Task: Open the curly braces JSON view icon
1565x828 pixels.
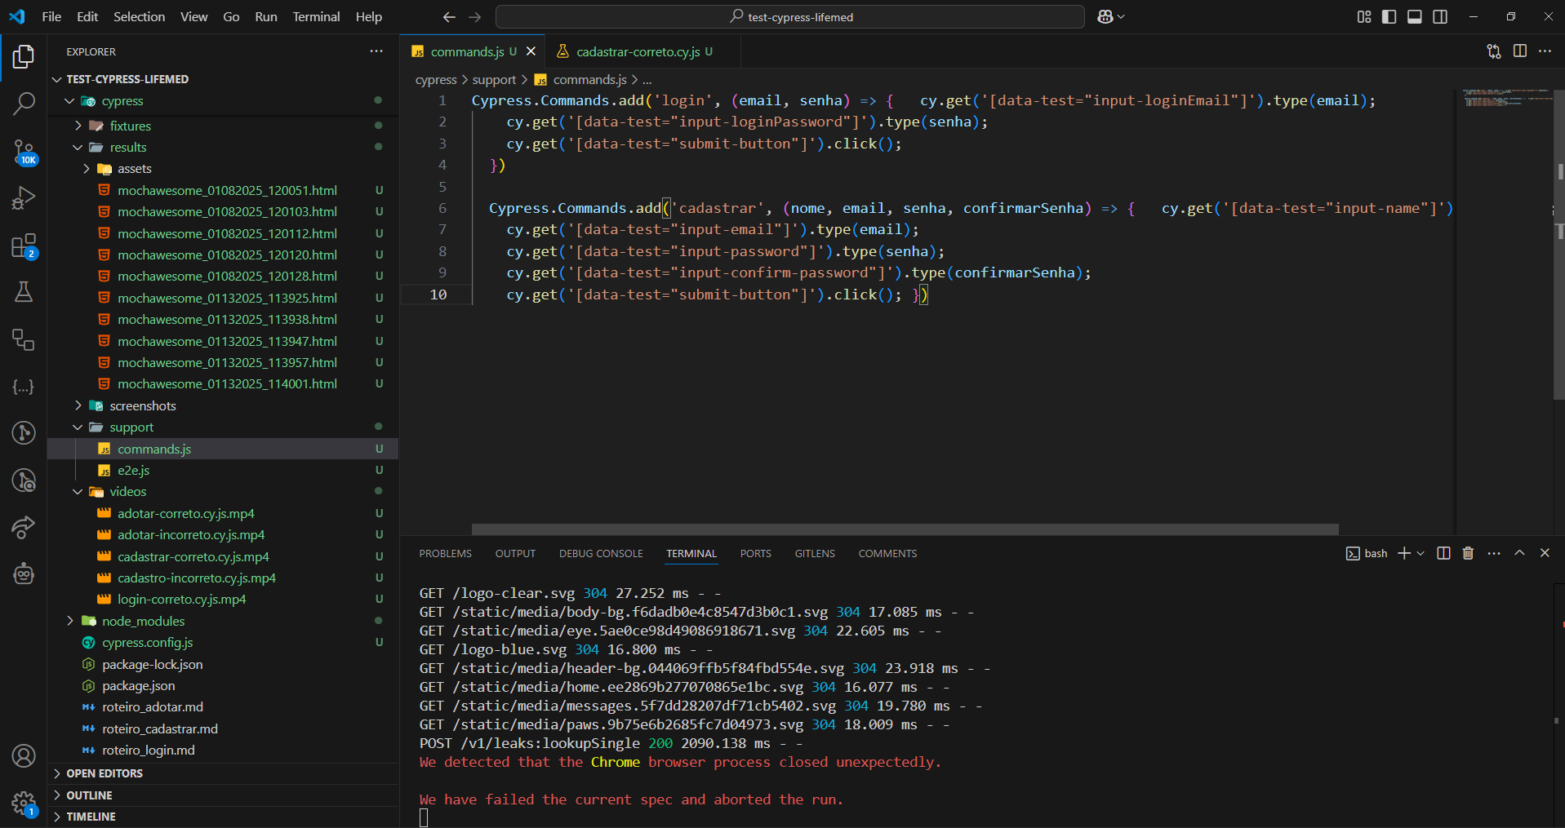Action: 24,387
